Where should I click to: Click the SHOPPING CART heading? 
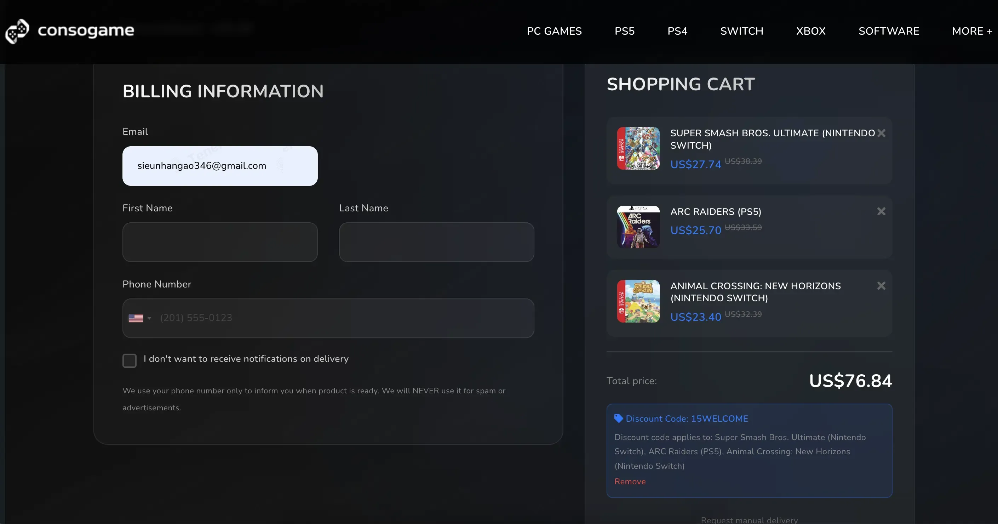coord(681,84)
